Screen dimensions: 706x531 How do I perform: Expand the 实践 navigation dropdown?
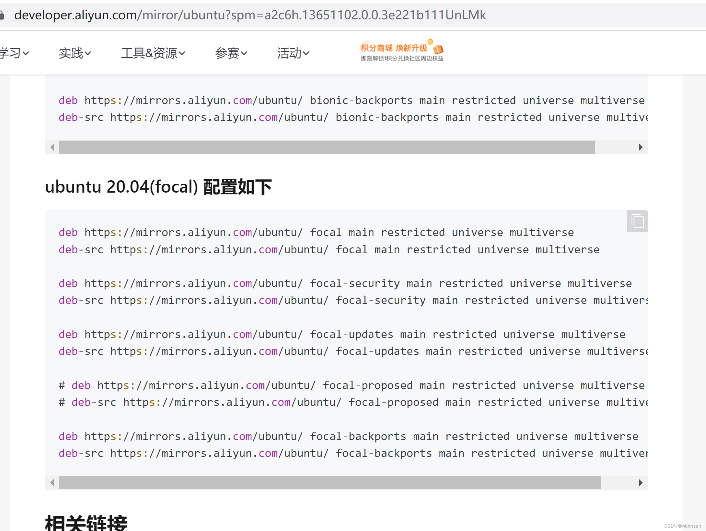(x=75, y=53)
